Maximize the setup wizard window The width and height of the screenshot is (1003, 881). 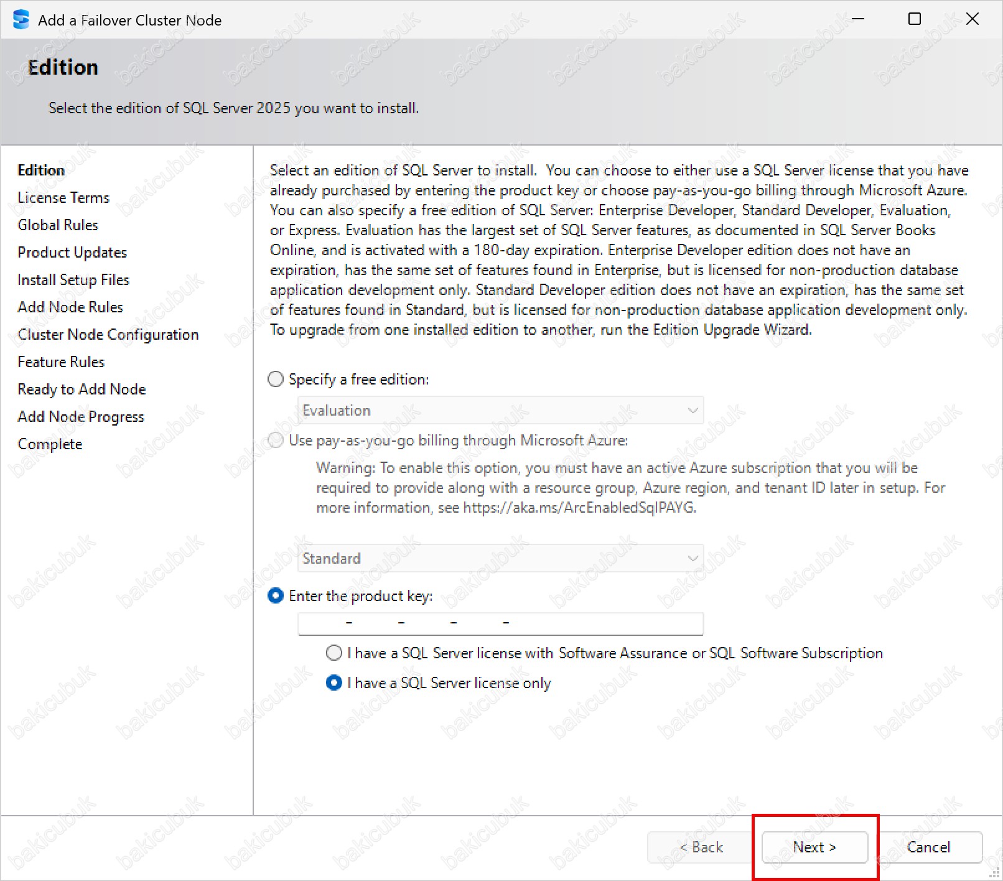point(914,19)
